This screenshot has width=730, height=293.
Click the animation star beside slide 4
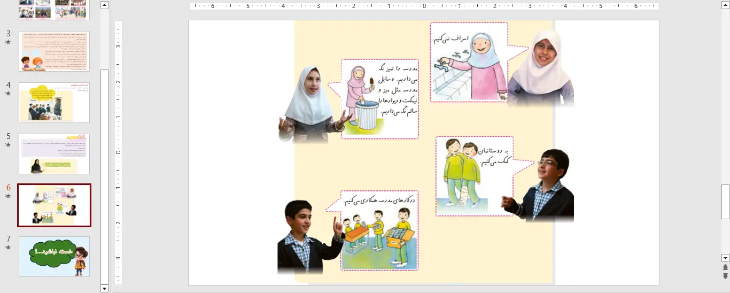tap(8, 93)
